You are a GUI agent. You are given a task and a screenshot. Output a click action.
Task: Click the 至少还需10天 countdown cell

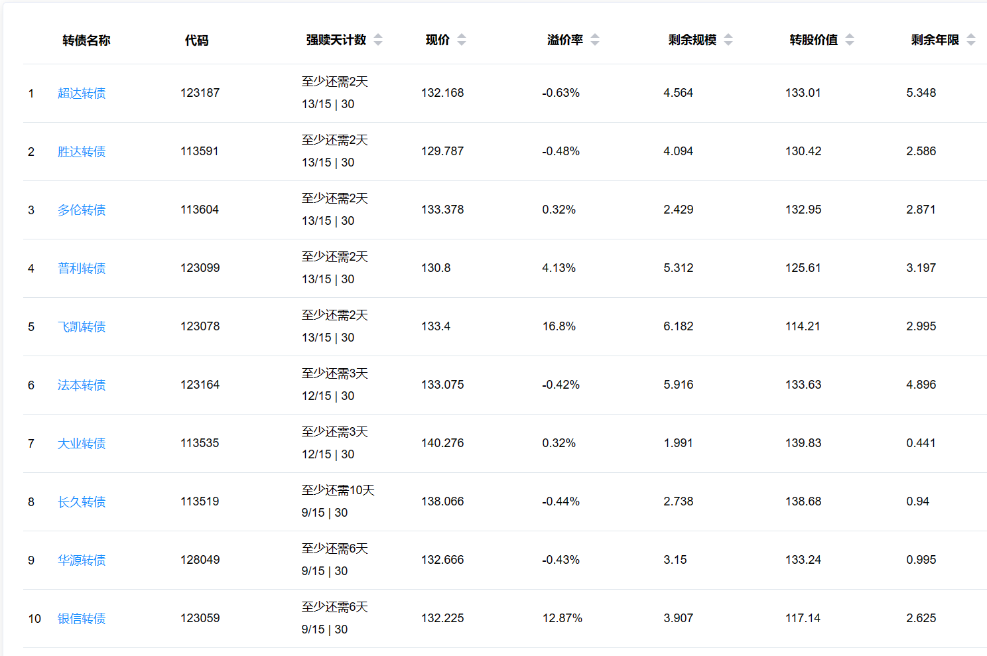click(338, 491)
